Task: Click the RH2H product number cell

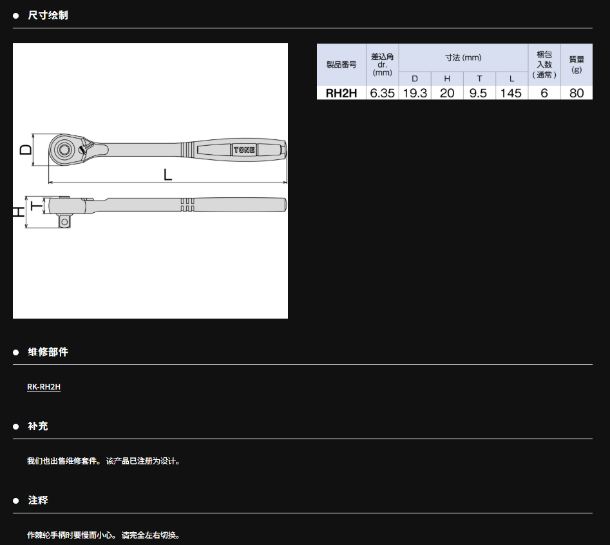Action: 341,93
